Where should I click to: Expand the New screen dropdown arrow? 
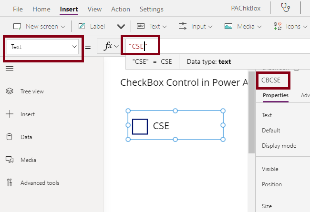click(x=63, y=27)
